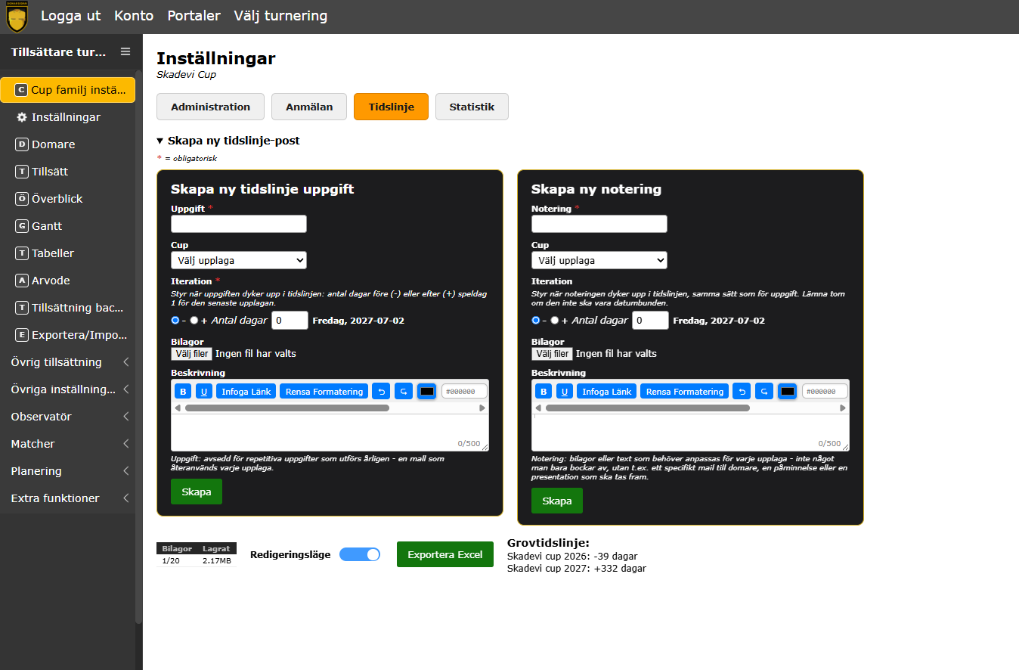Select the Tidslinje tab
The height and width of the screenshot is (670, 1019).
pos(391,107)
